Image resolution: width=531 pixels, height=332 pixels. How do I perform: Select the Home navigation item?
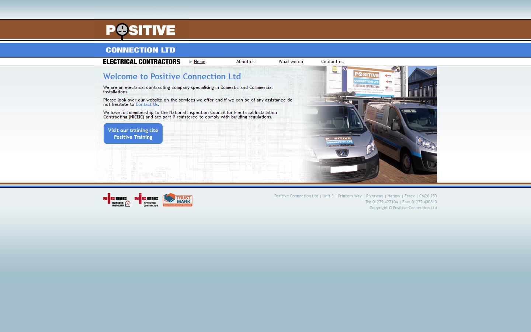199,62
